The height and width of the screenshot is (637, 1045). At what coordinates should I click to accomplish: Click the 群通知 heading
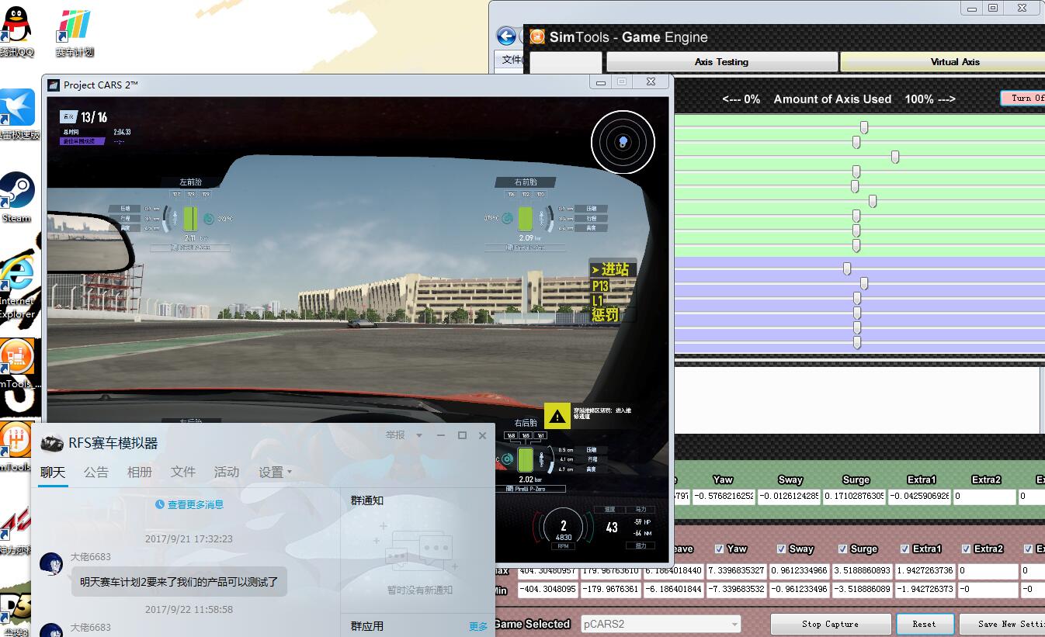(x=366, y=500)
